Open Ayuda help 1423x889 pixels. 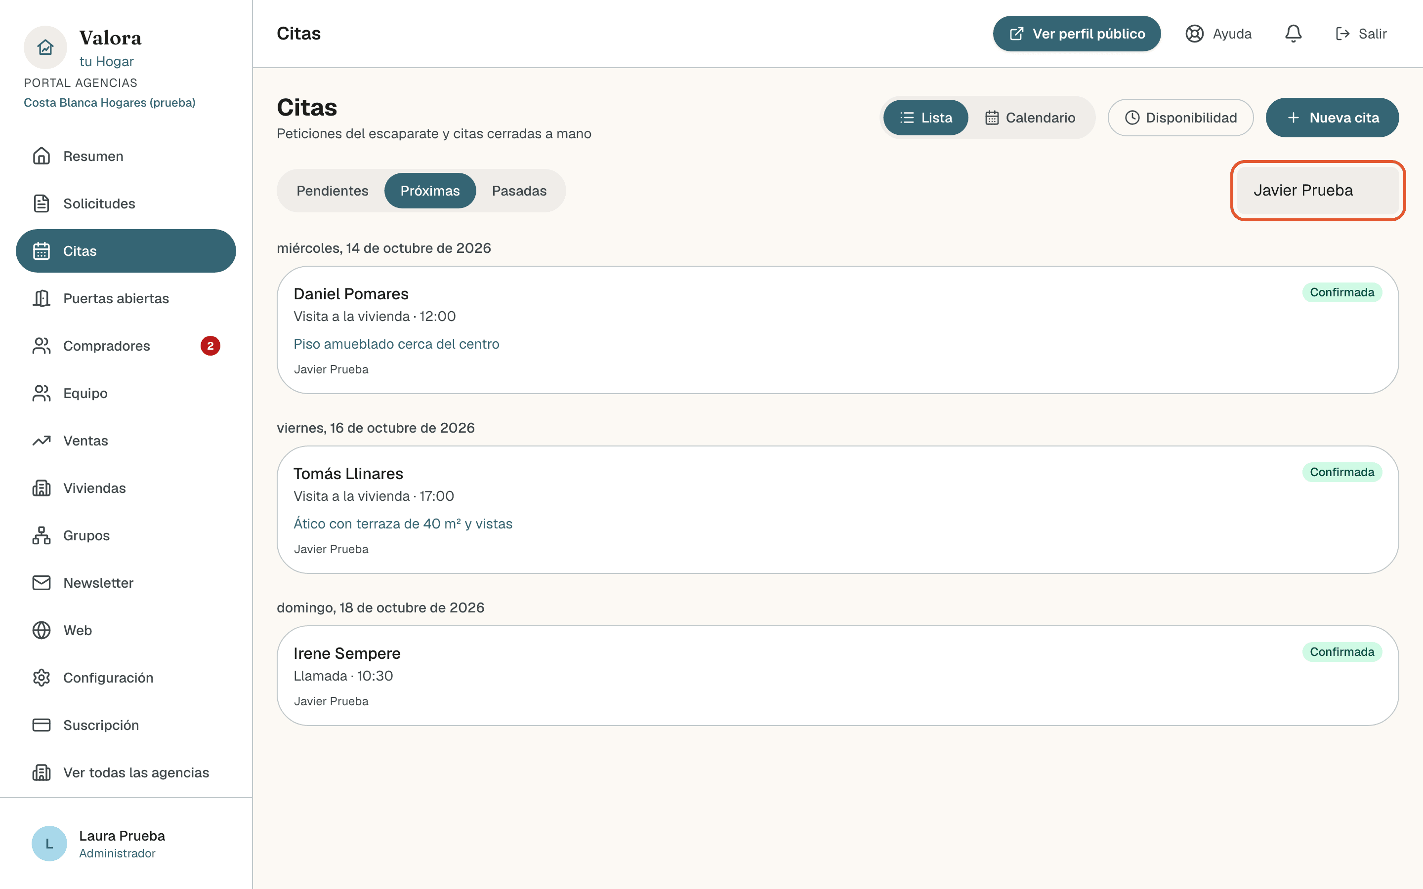point(1218,34)
